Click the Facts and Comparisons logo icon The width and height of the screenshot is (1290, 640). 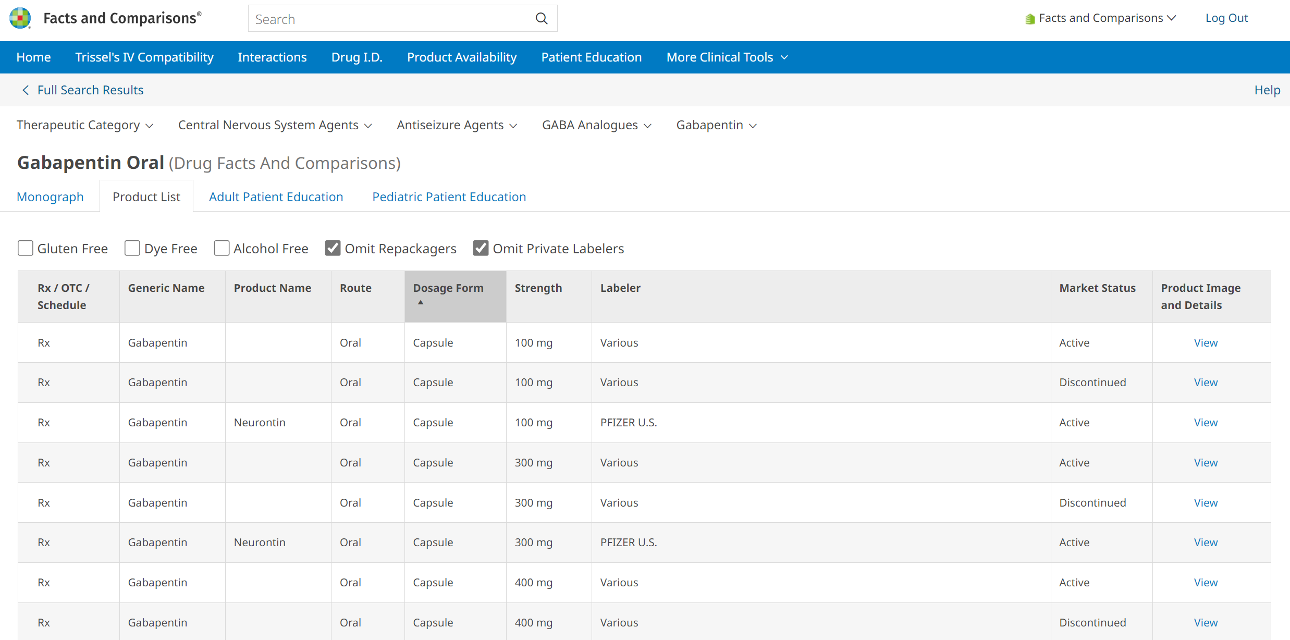19,17
